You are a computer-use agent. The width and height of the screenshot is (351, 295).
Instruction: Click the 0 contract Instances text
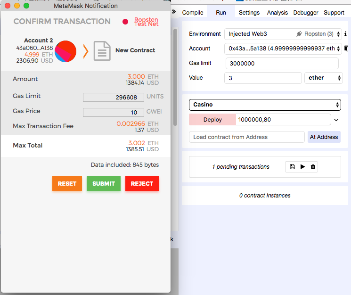click(265, 196)
